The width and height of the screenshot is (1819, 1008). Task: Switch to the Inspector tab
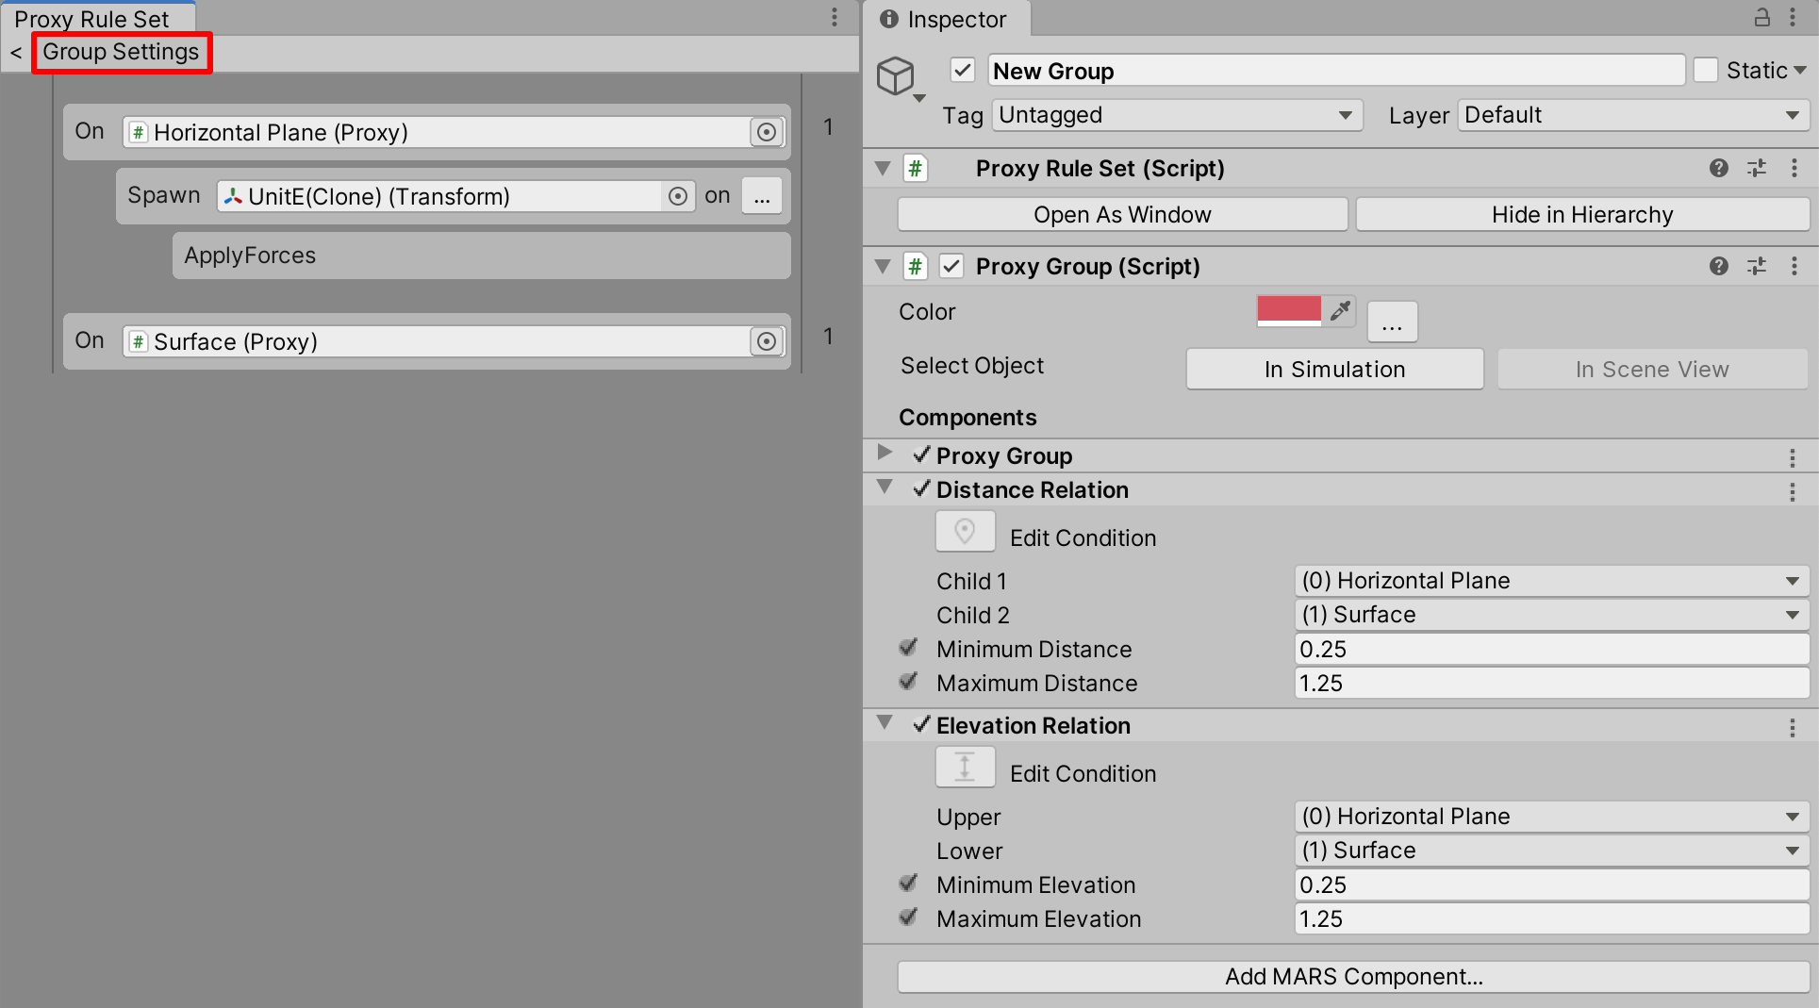click(944, 19)
